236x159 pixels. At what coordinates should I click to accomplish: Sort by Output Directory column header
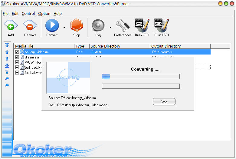(180, 46)
